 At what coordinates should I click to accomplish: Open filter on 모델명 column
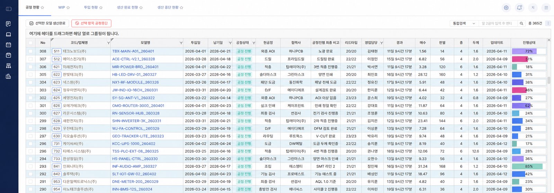(181, 43)
